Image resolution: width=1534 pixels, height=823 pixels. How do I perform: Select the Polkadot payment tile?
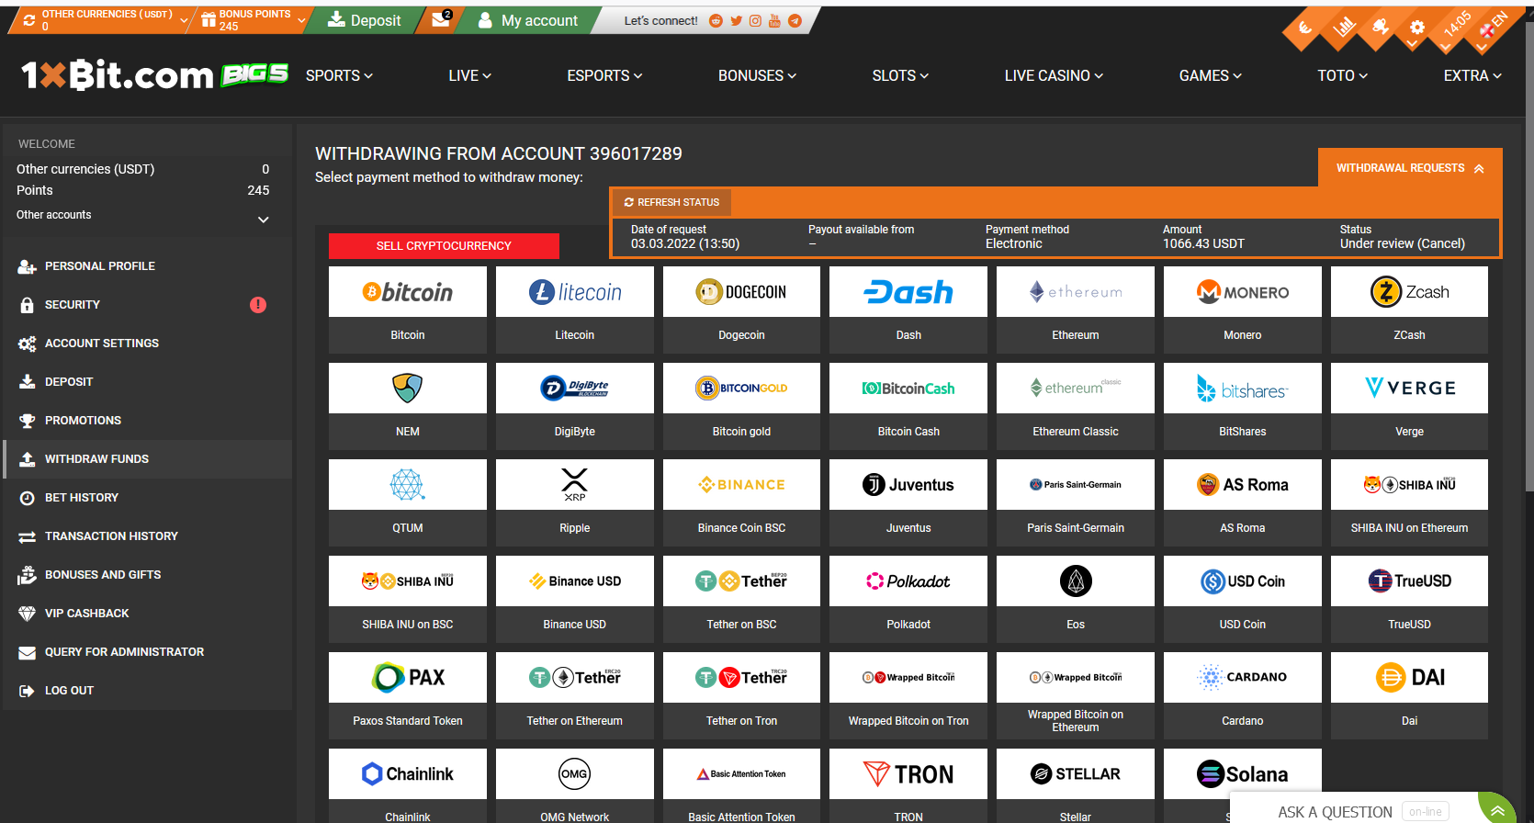coord(908,599)
